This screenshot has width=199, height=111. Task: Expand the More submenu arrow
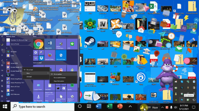(x=48, y=73)
